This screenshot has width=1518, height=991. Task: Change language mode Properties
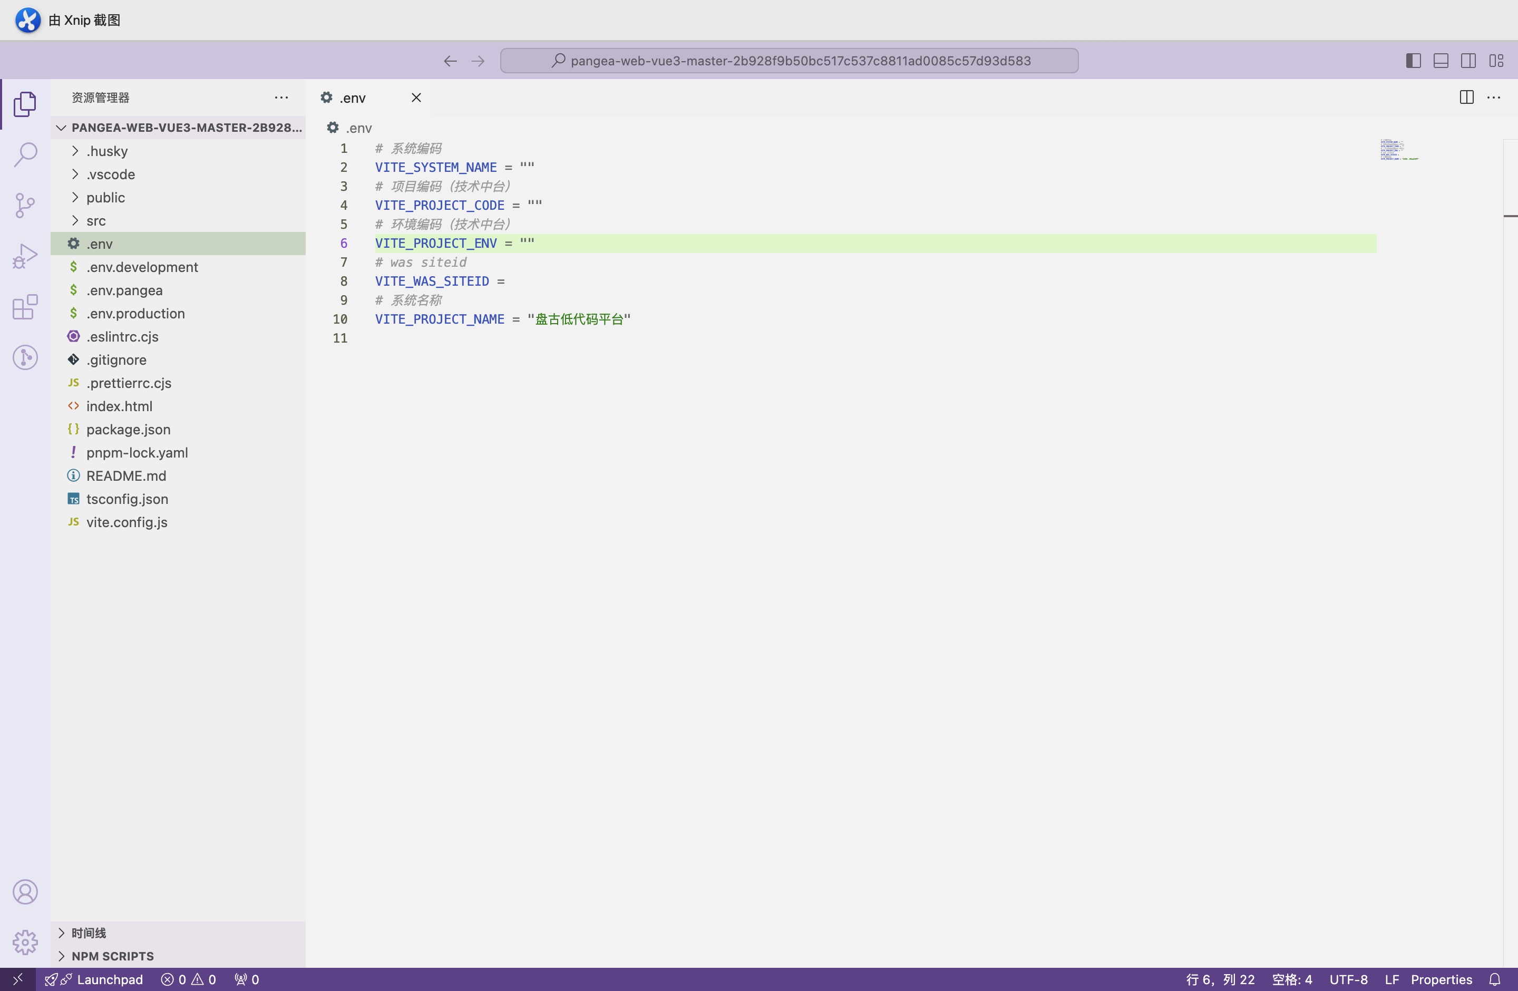[1442, 979]
